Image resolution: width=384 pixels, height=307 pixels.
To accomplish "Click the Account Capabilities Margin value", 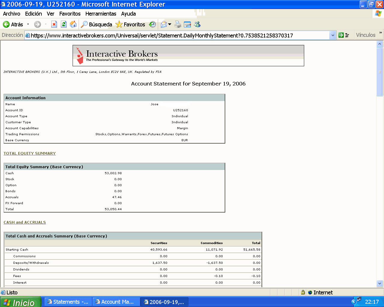I will [x=183, y=128].
